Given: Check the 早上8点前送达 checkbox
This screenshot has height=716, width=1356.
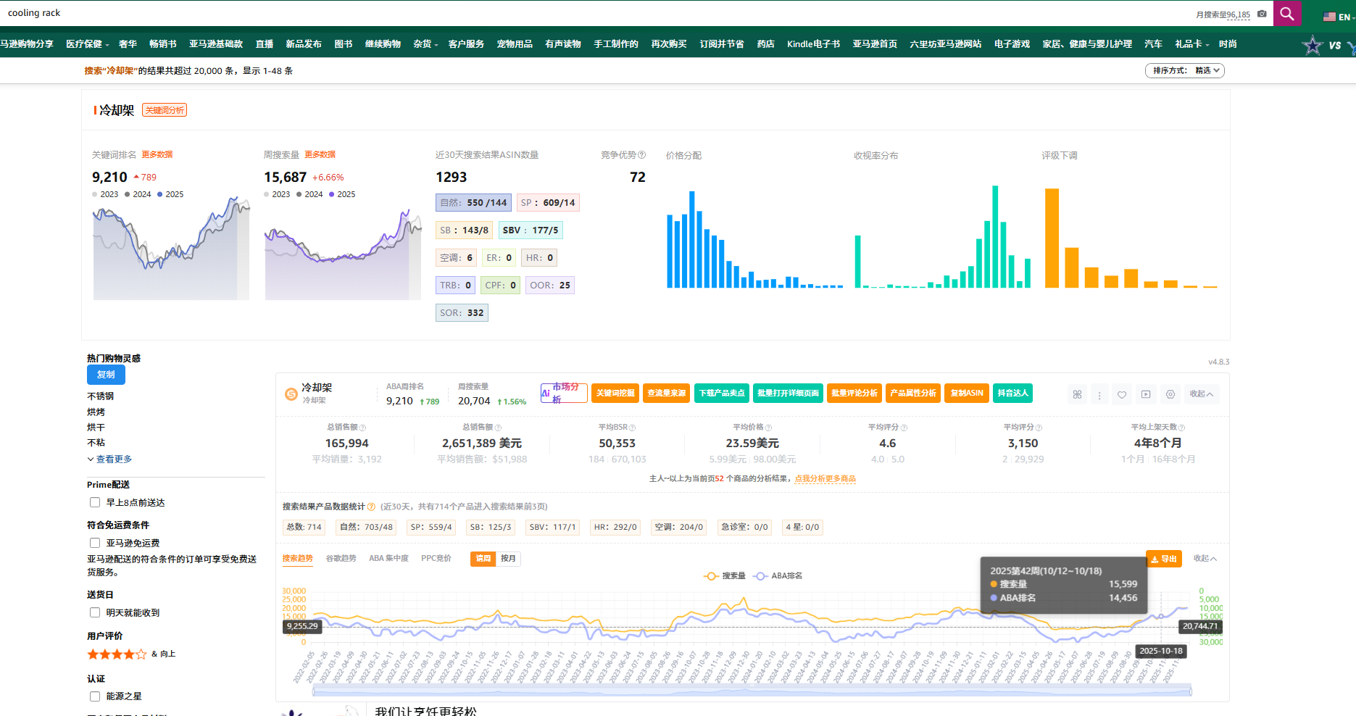Looking at the screenshot, I should point(95,502).
